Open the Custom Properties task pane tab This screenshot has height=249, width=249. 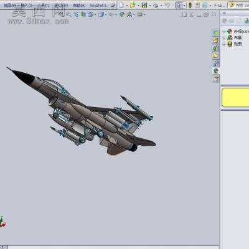(x=216, y=78)
